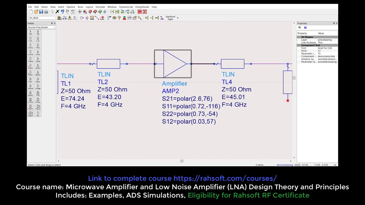This screenshot has width=365, height=205.
Task: Open a design with the folder icon
Action: click(36, 12)
